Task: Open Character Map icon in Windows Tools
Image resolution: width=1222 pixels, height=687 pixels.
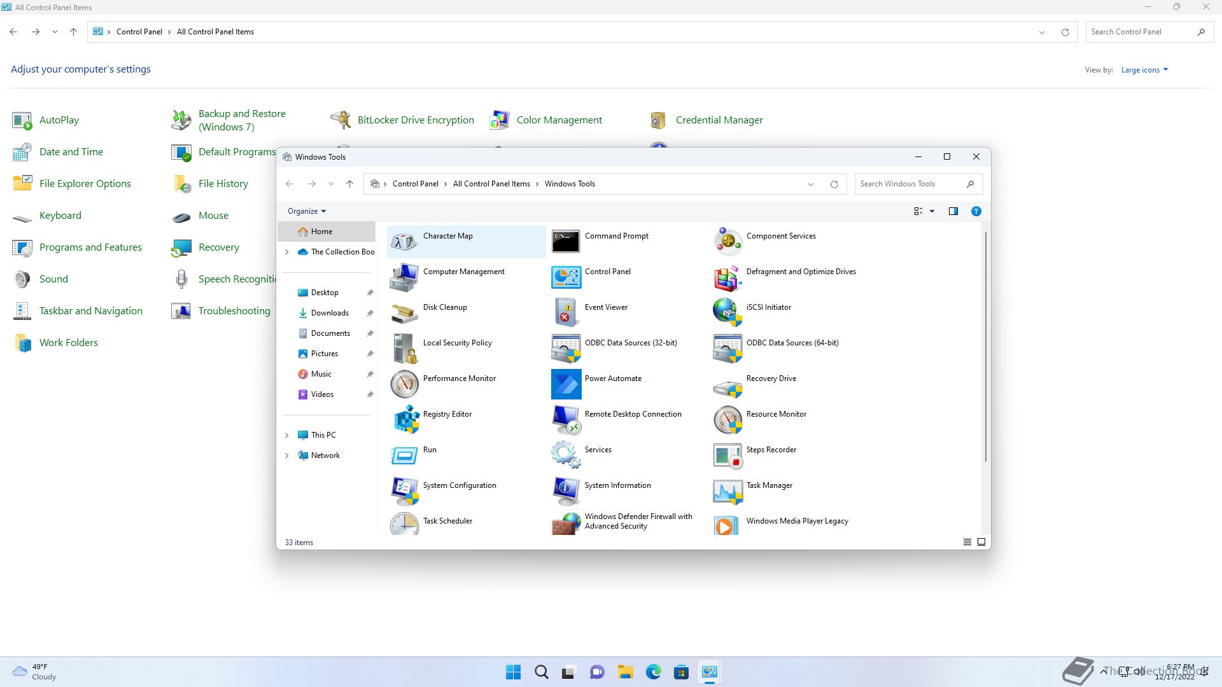Action: point(404,242)
